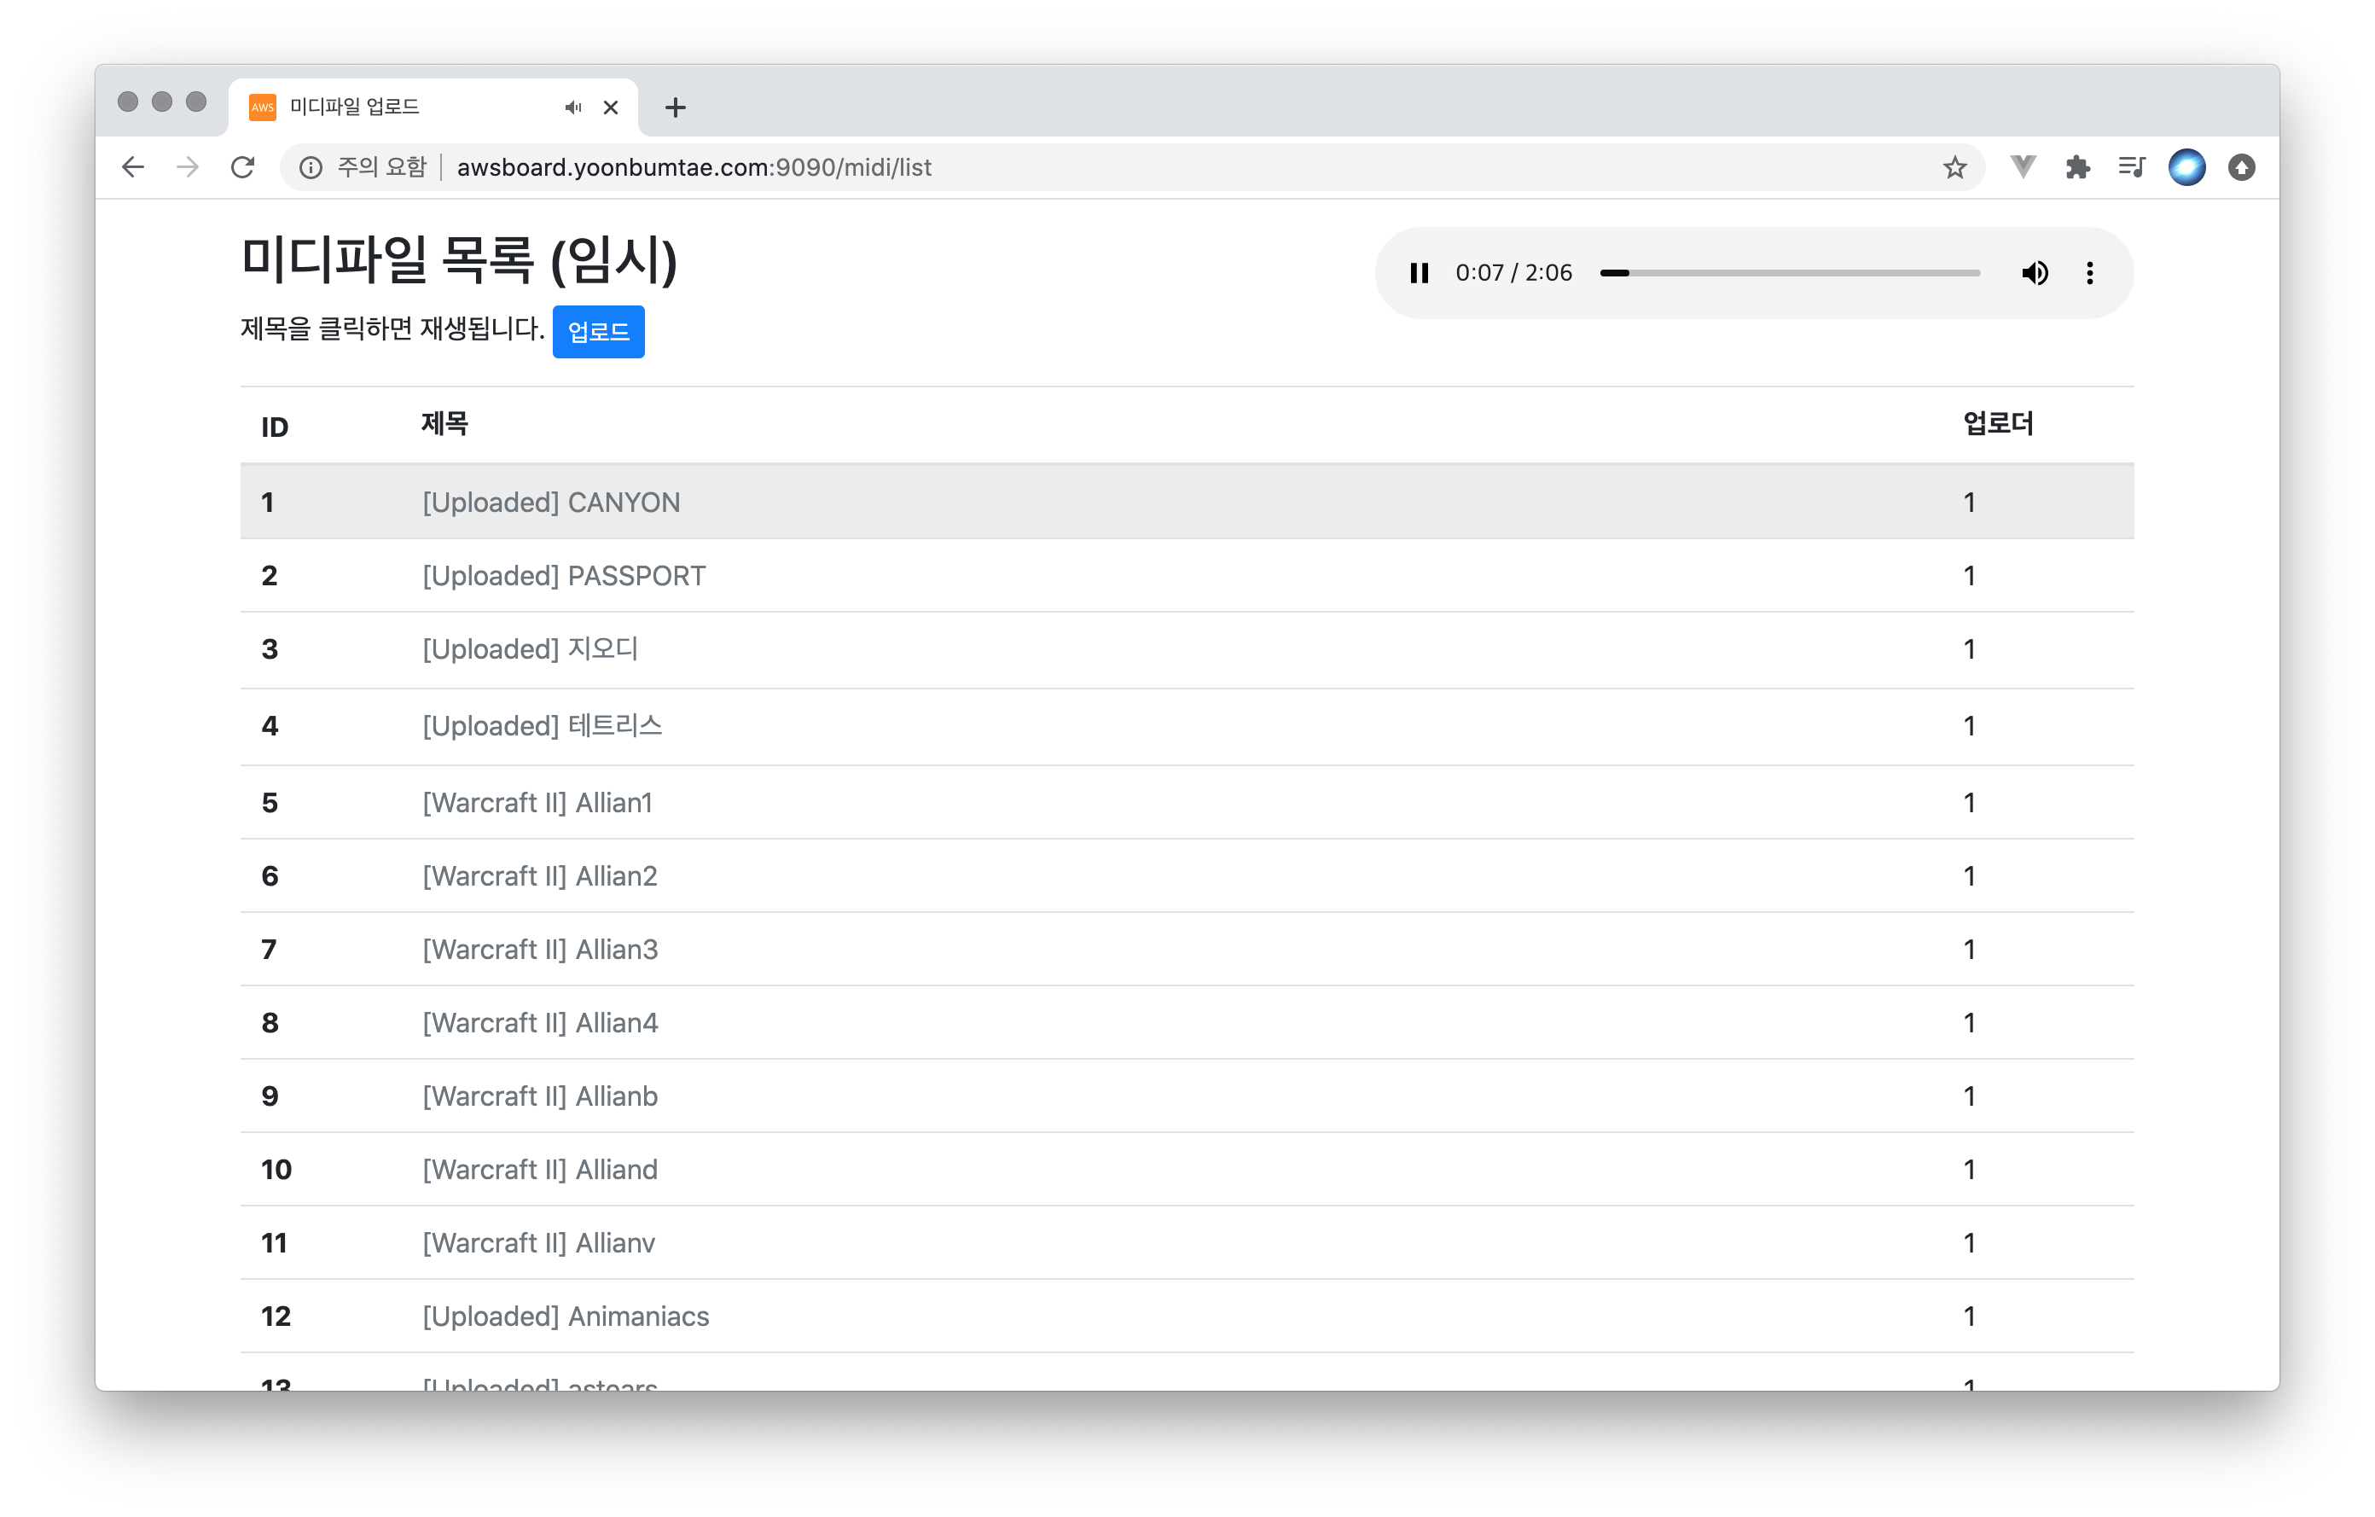Click the audio progress slider
2375x1517 pixels.
[x=1789, y=273]
